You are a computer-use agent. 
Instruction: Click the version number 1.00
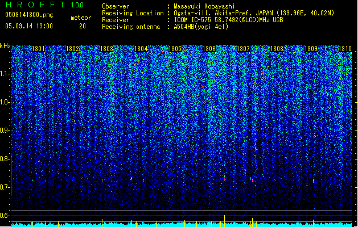pyautogui.click(x=77, y=5)
